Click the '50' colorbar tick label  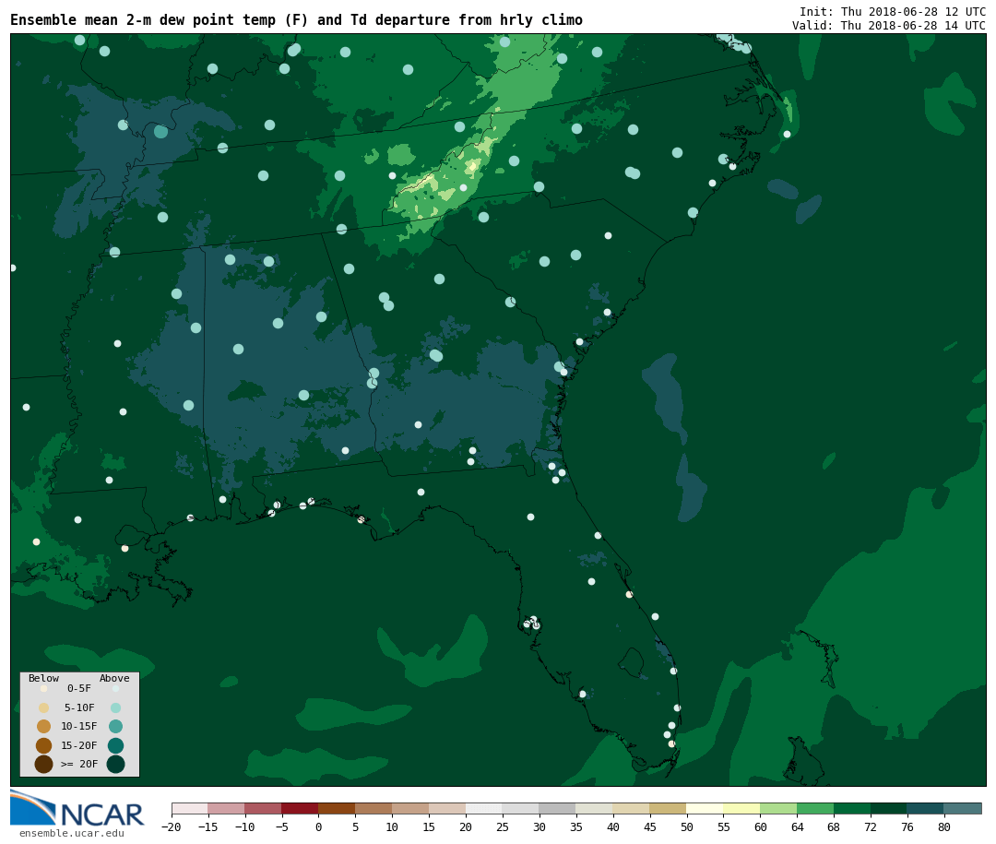coord(687,826)
